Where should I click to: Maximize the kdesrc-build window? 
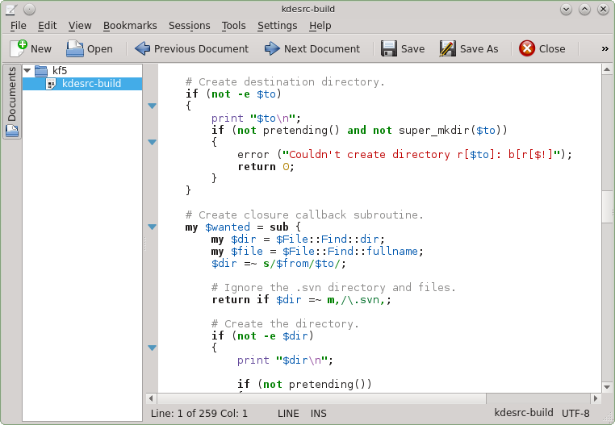click(x=584, y=9)
